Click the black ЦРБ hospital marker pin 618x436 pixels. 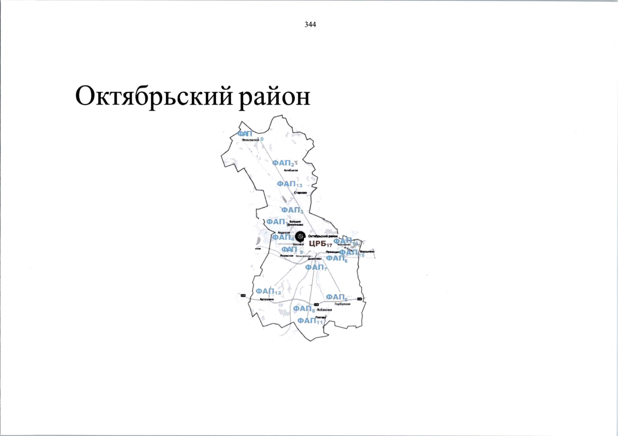[300, 237]
